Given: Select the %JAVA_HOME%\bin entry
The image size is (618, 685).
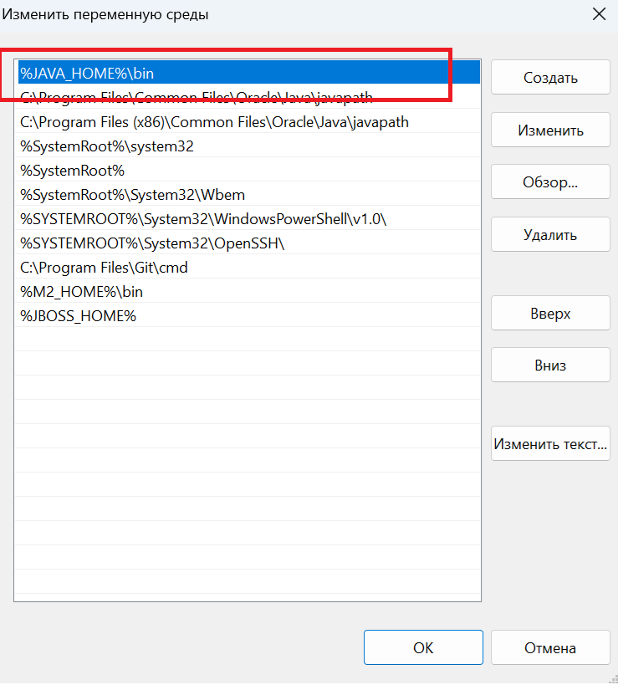Looking at the screenshot, I should point(88,74).
